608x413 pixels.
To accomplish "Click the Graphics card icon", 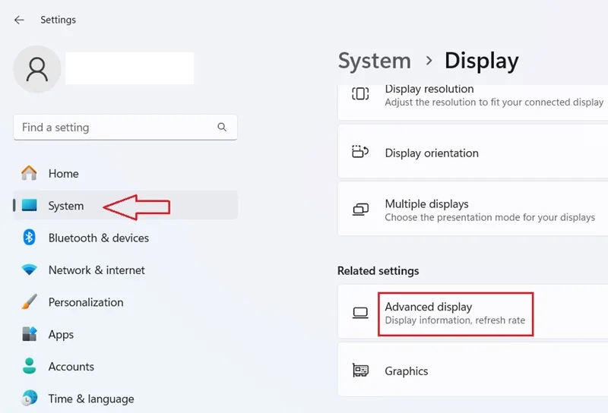I will click(x=360, y=370).
